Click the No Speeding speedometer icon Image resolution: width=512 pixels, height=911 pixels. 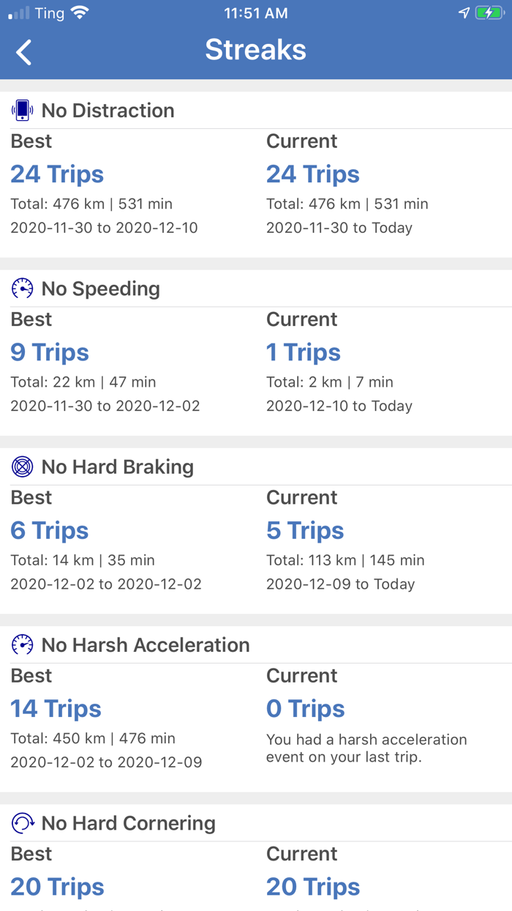tap(23, 289)
